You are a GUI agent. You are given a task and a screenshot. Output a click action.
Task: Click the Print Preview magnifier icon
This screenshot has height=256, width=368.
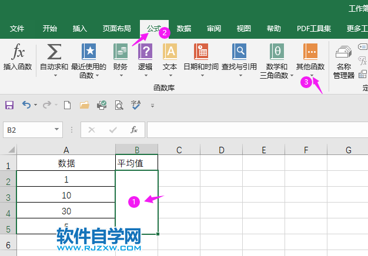click(x=119, y=105)
